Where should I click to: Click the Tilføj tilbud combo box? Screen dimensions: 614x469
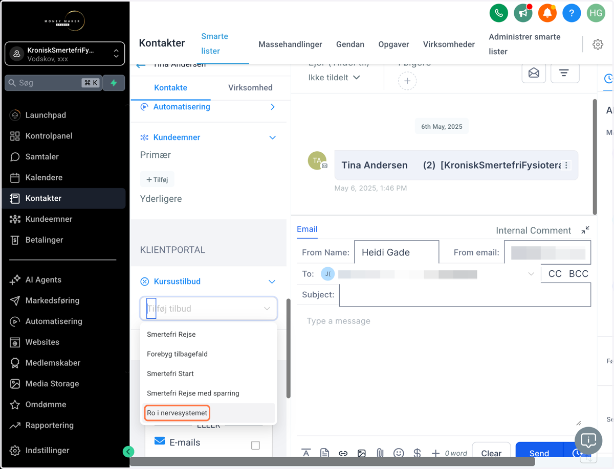209,309
